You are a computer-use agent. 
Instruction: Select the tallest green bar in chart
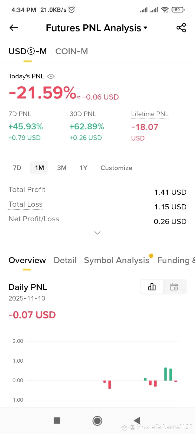point(165,374)
